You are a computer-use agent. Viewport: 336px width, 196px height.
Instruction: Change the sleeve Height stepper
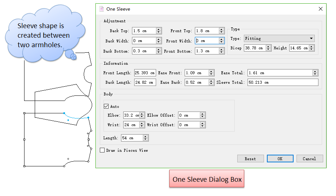312,48
